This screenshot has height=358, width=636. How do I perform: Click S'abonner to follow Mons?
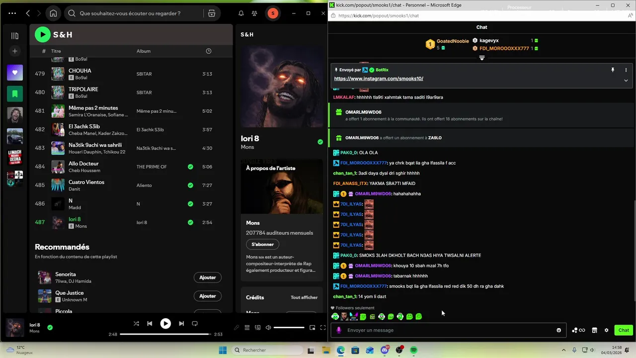click(262, 244)
